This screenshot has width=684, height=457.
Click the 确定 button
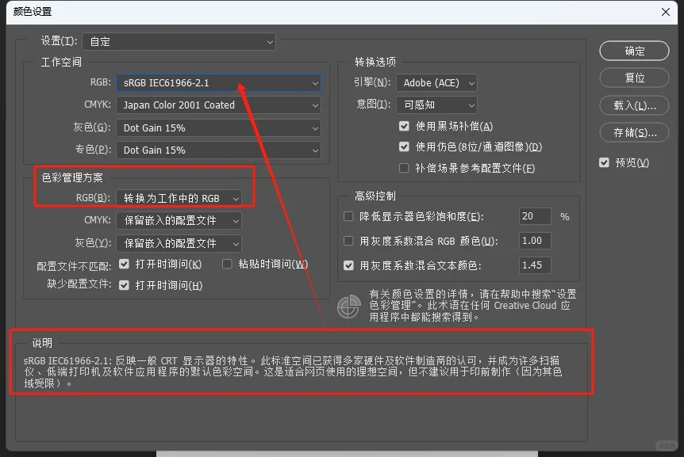pos(633,50)
